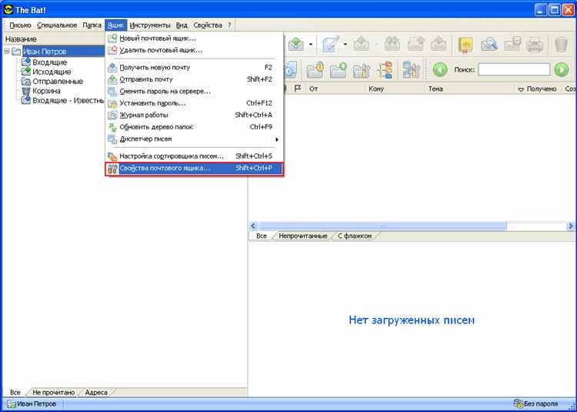Click the greyed-out Reply envelope toolbar icon

(x=362, y=45)
